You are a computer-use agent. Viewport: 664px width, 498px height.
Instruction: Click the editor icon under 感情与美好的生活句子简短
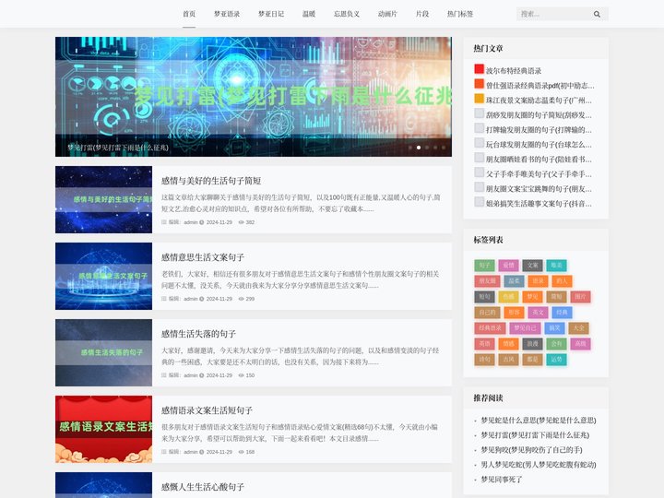tap(164, 222)
